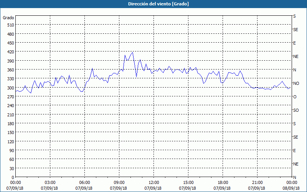Select the "SO" compass label on right axis

point(296,110)
